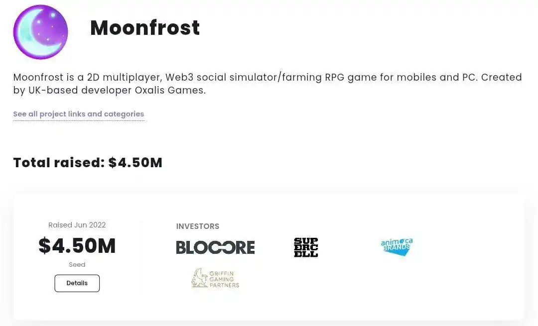
Task: Click the Moonfrost description paragraph
Action: point(268,84)
